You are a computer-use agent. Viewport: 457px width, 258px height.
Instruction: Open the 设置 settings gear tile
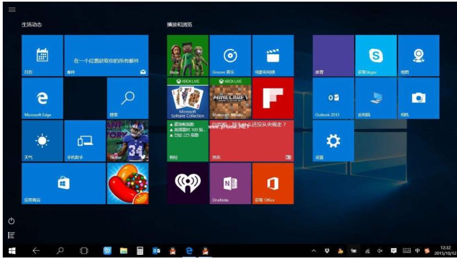(x=333, y=141)
